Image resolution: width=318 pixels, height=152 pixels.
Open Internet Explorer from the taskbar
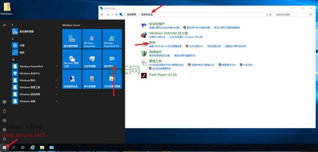[x=32, y=147]
